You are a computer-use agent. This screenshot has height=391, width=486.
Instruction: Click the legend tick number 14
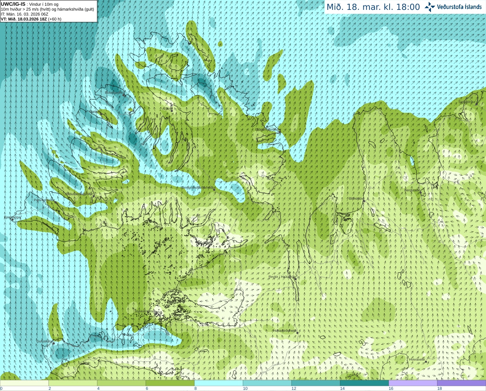[x=342, y=388]
